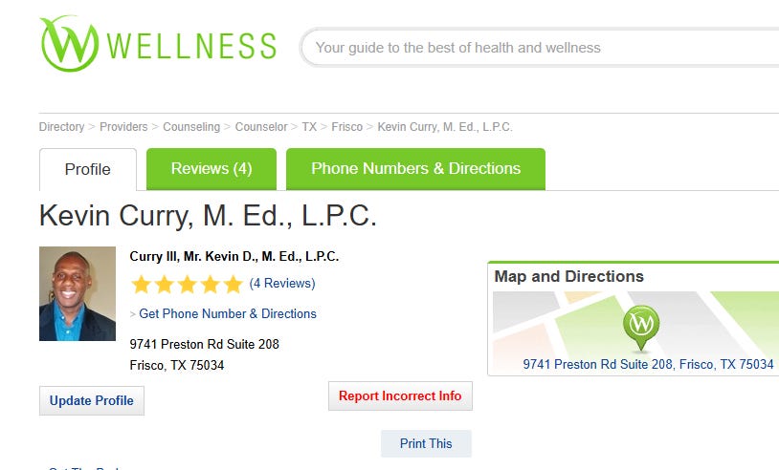Go to the Counseling breadcrumb link
Image resolution: width=779 pixels, height=470 pixels.
click(191, 127)
